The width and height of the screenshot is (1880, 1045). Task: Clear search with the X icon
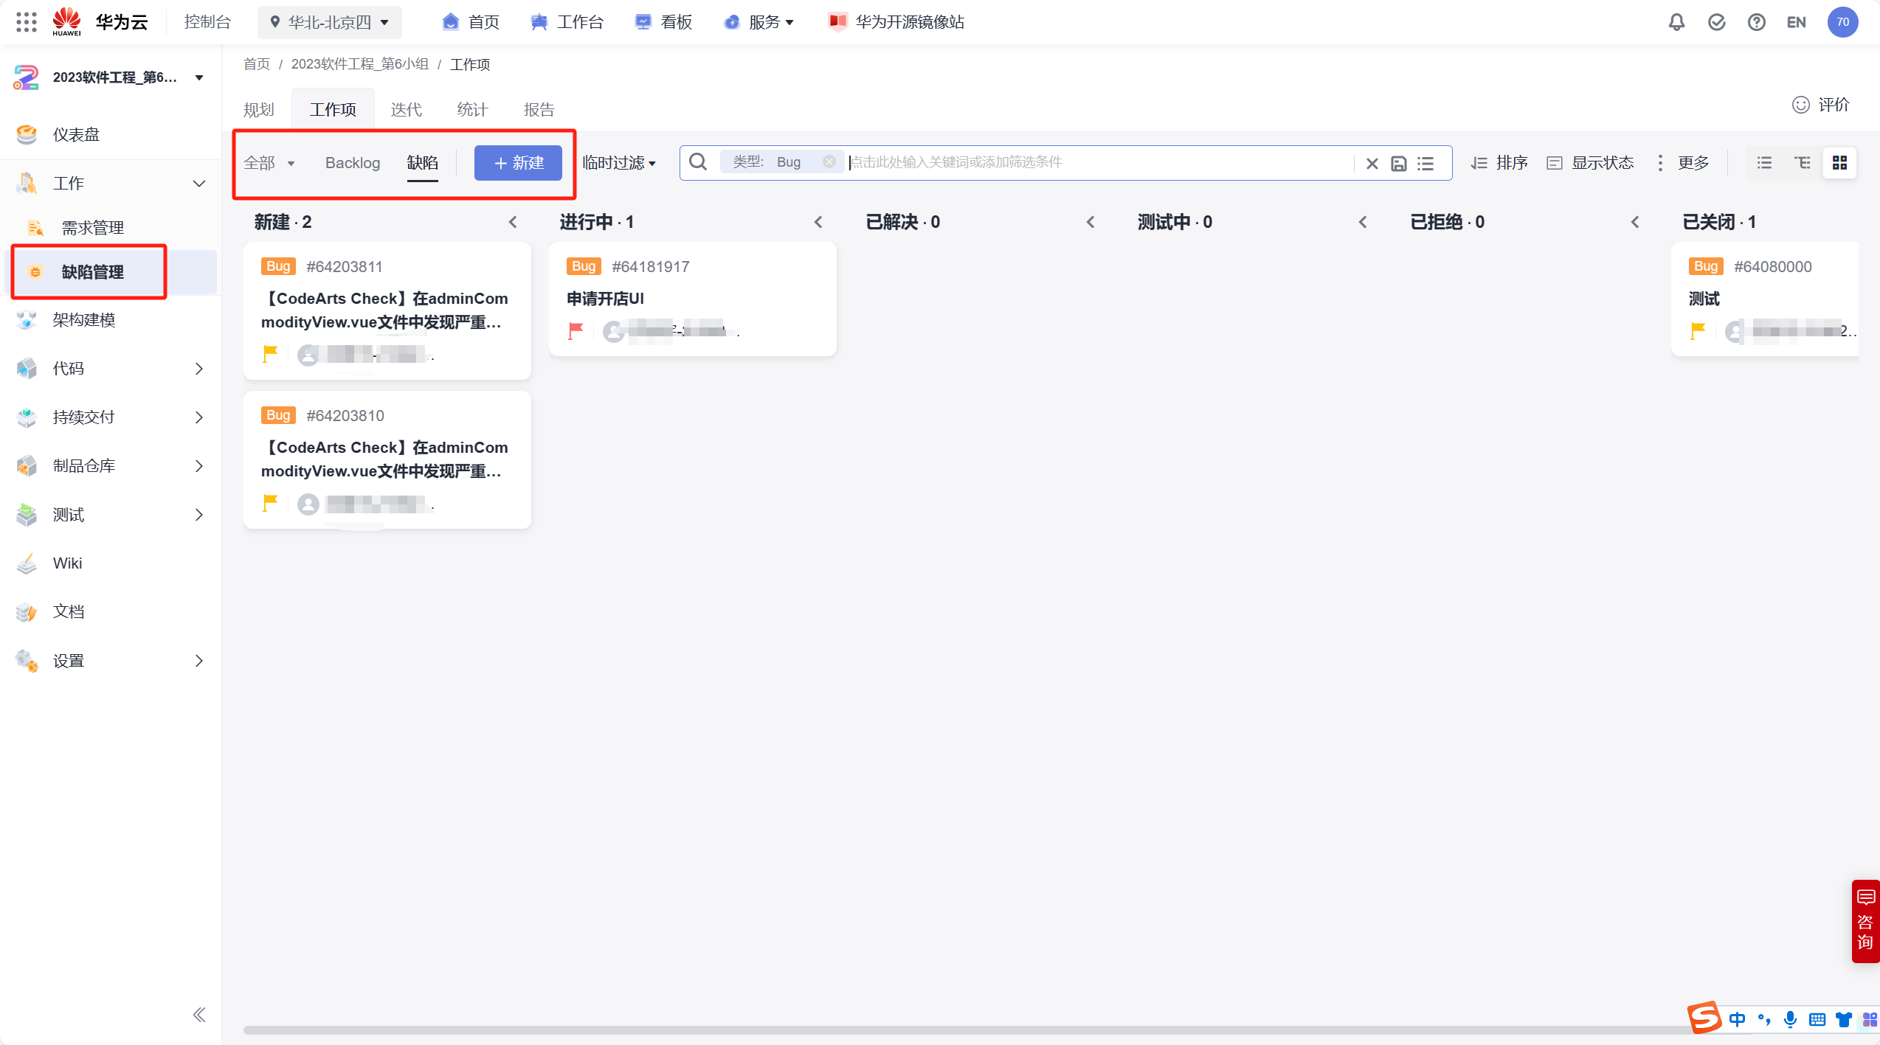[x=1372, y=164]
